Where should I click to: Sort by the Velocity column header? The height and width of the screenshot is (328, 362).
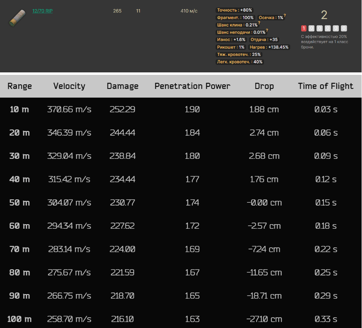(69, 86)
